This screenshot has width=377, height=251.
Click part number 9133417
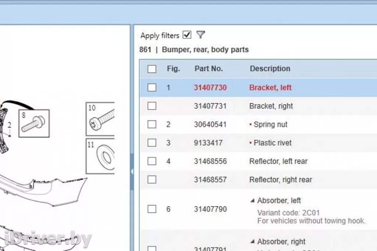(x=208, y=143)
